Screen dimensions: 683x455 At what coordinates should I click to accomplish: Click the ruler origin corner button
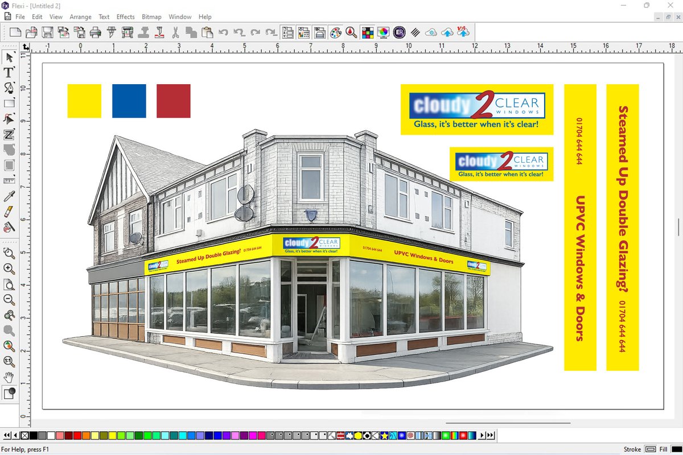point(26,47)
